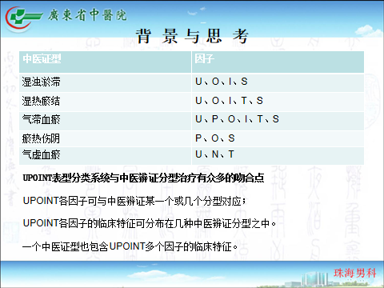Click the green cross hospital logo
This screenshot has width=384, height=288.
click(x=23, y=18)
